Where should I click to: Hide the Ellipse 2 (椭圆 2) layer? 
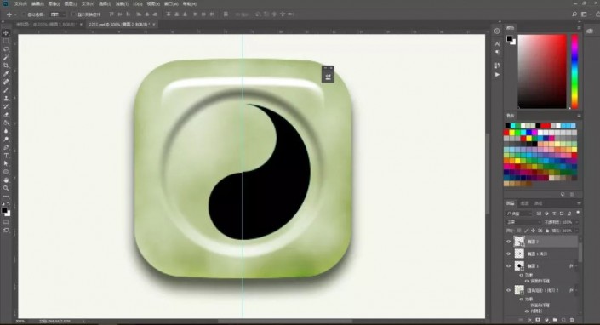(x=509, y=242)
